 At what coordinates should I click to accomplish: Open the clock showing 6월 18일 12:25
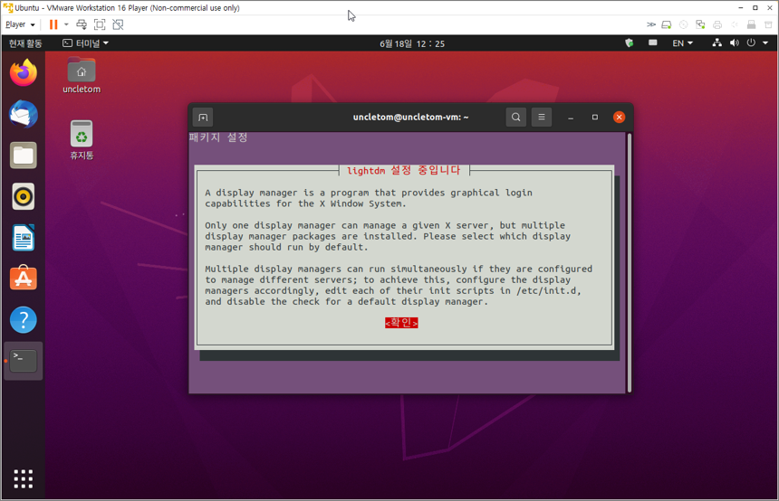coord(412,43)
